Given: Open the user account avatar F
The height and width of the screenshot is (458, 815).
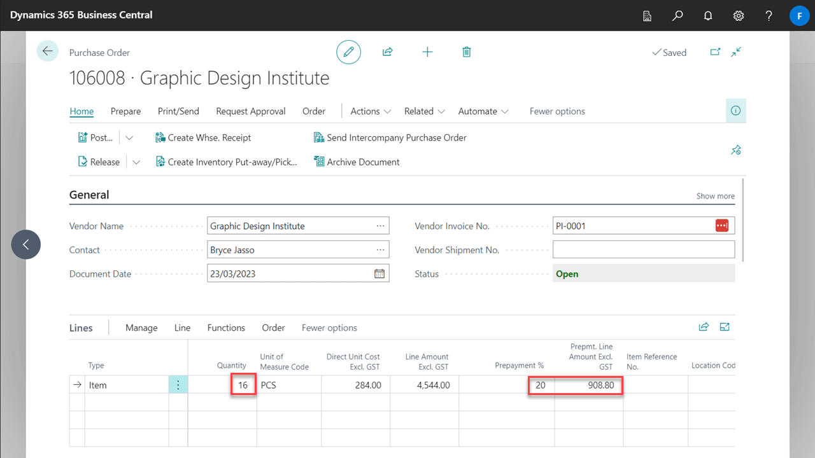Looking at the screenshot, I should [x=799, y=15].
